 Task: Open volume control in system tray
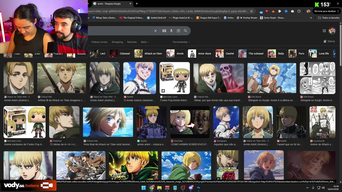[x=323, y=188]
